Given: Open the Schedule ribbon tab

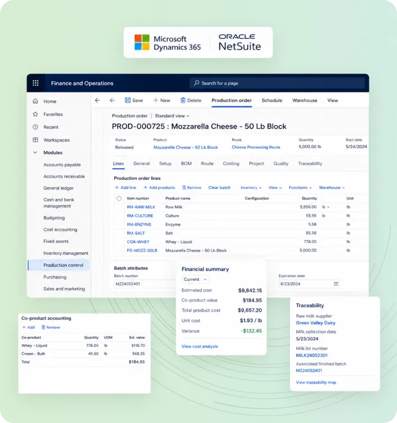Looking at the screenshot, I should click(x=272, y=100).
